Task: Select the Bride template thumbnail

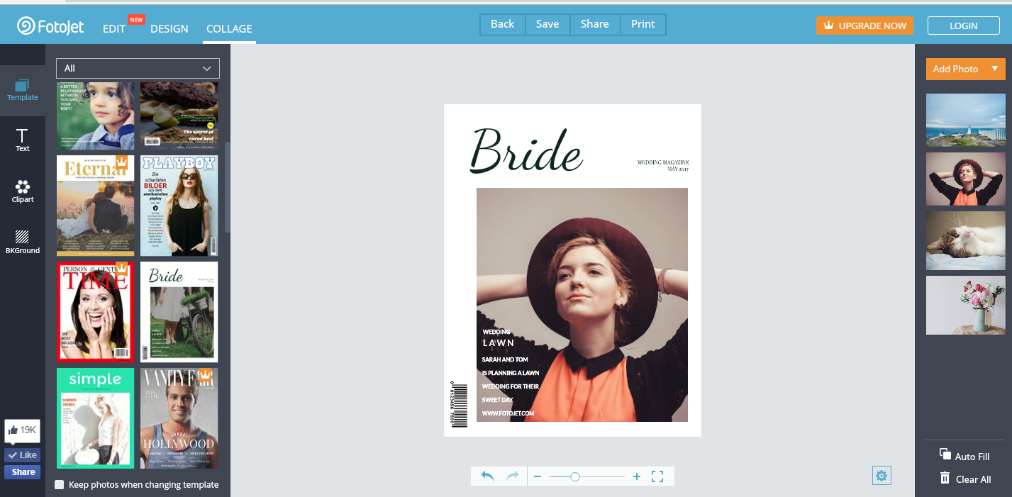Action: [179, 312]
